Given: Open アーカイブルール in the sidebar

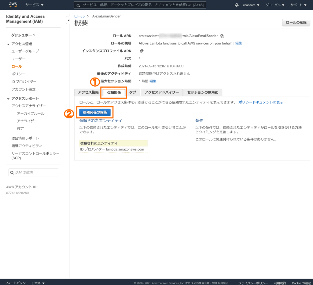Looking at the screenshot, I should click(x=31, y=114).
